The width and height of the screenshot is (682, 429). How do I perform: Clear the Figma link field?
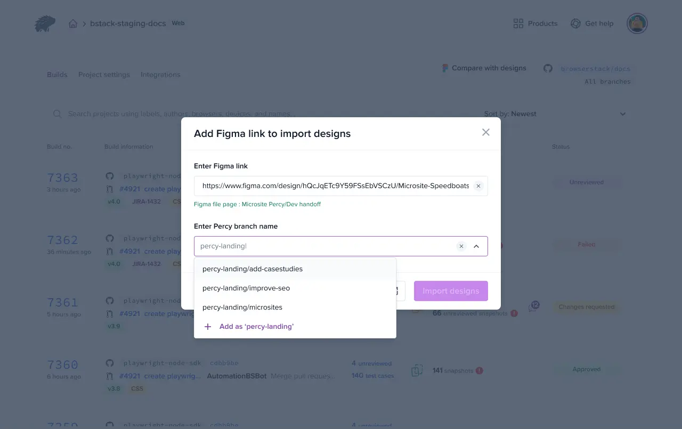pyautogui.click(x=478, y=186)
